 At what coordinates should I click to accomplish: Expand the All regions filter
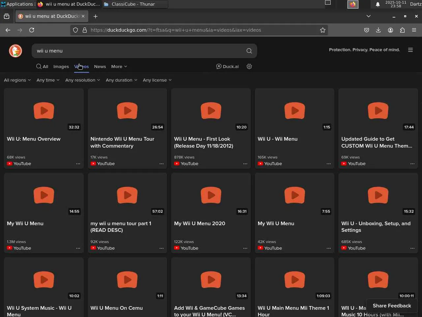(17, 80)
